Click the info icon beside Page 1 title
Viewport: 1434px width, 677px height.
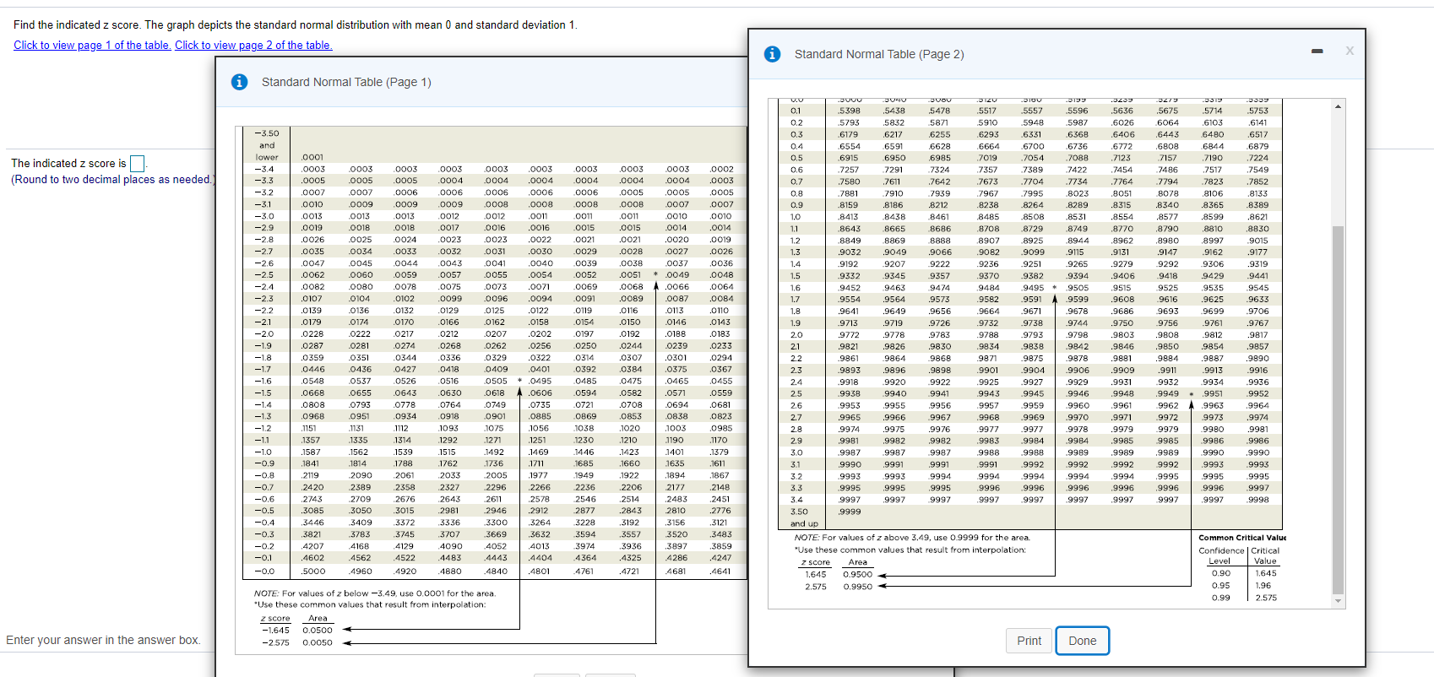pos(239,82)
